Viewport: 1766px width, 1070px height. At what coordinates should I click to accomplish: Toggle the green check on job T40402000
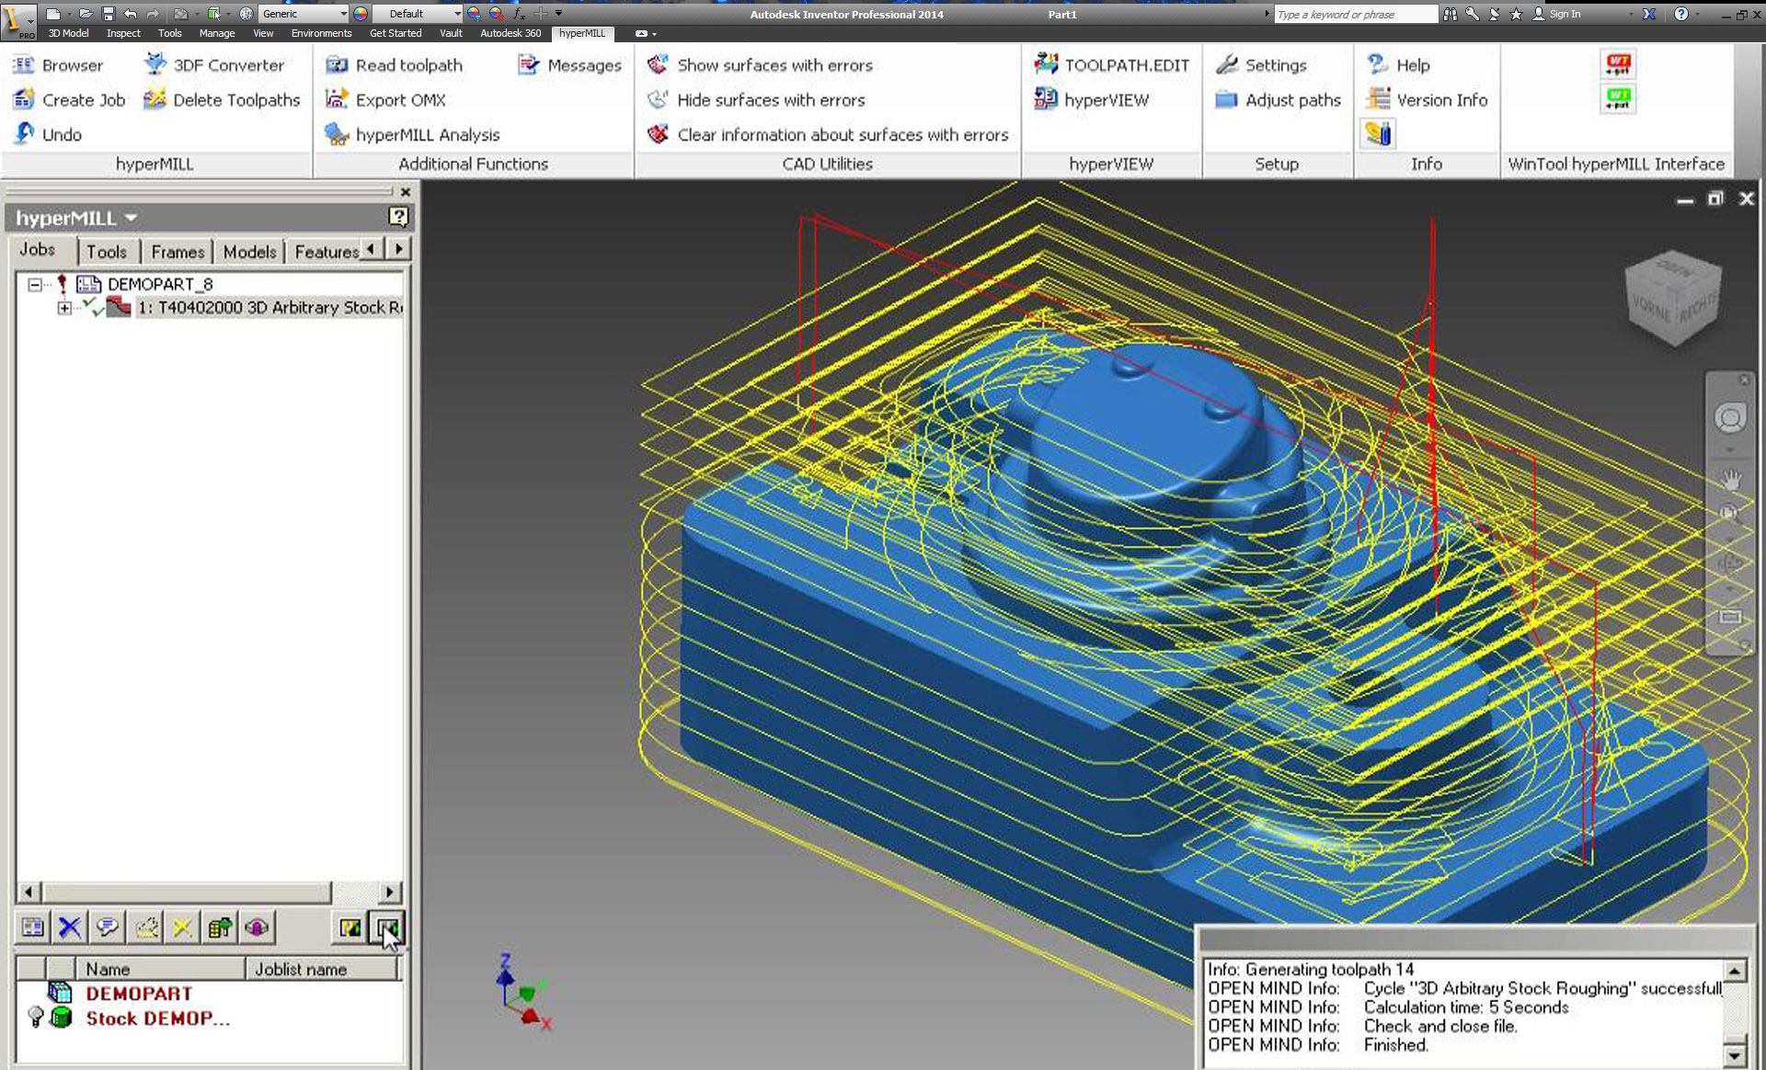coord(92,308)
